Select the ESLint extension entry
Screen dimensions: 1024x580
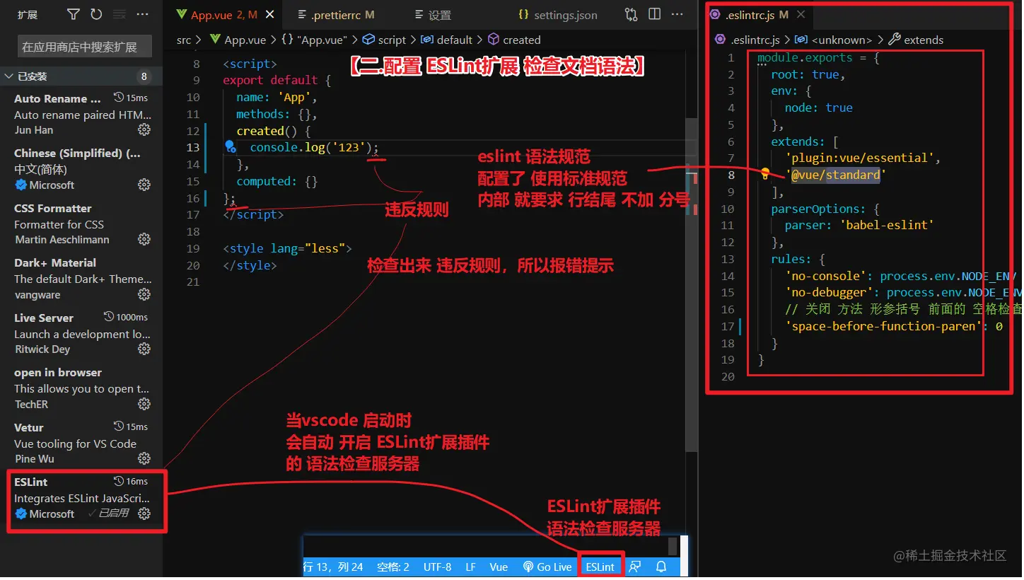[81, 498]
